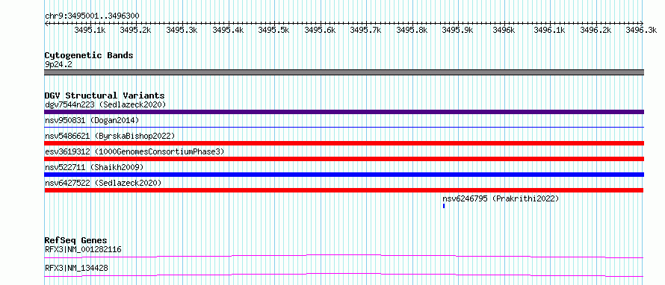Click the chr9:3495001..3496300 region label
This screenshot has height=285, width=665.
click(92, 16)
